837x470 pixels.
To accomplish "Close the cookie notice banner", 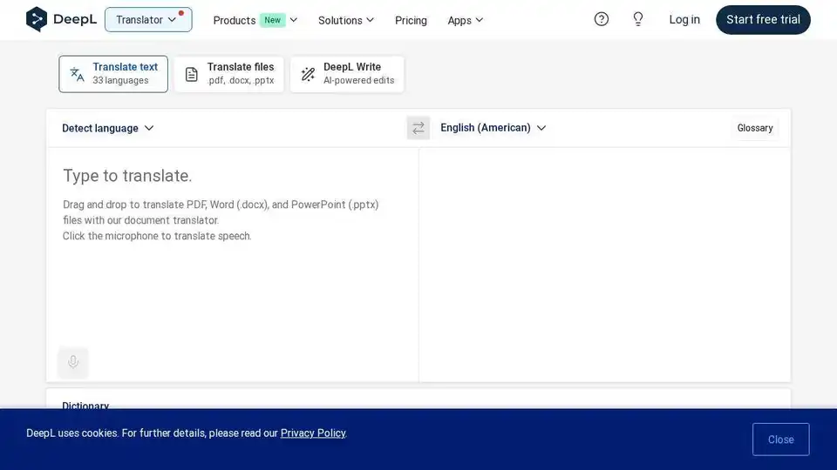I will (x=780, y=440).
